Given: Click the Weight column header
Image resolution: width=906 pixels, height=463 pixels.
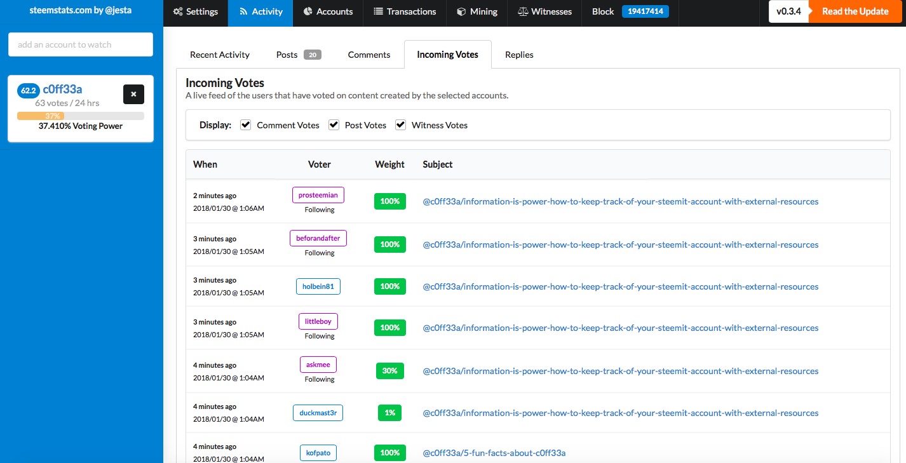Looking at the screenshot, I should click(x=389, y=164).
